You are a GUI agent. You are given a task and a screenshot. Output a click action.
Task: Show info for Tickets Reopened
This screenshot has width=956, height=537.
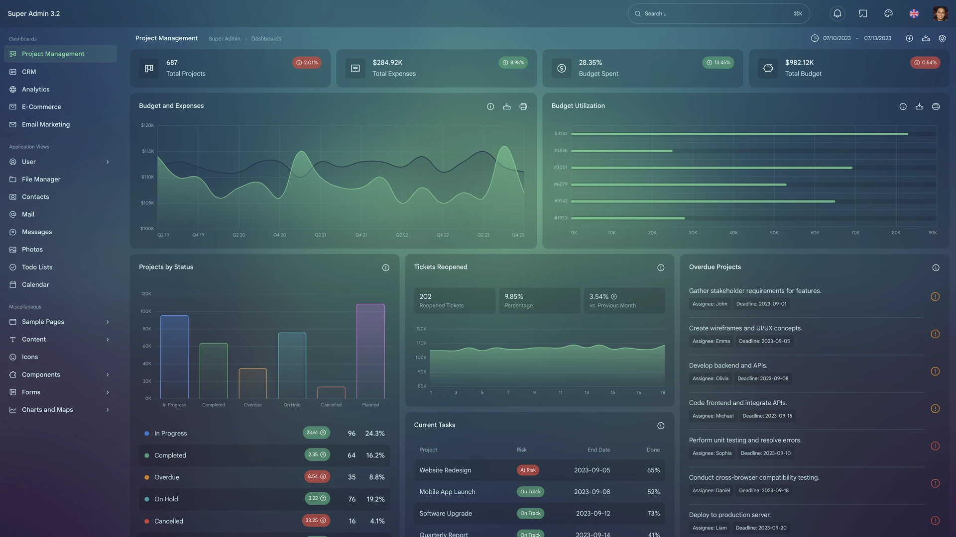coord(661,268)
